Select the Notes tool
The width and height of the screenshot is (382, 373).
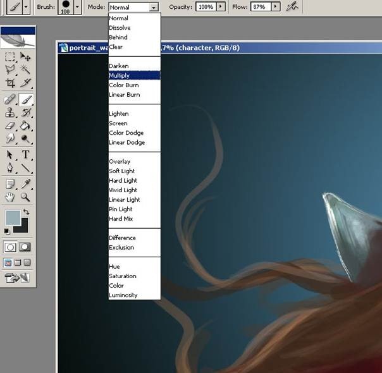(x=9, y=184)
